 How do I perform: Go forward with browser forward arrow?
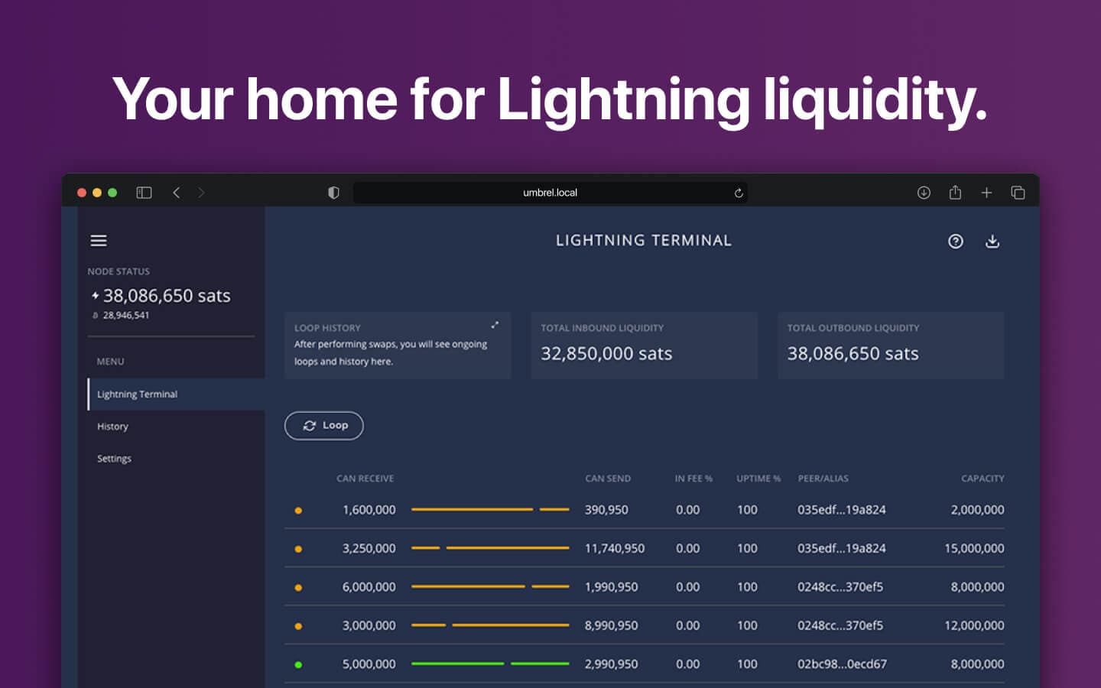[x=201, y=193]
